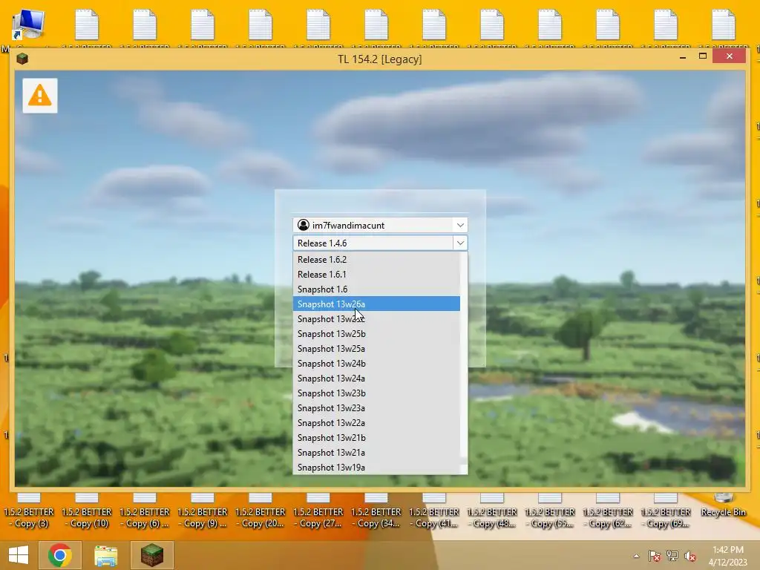
Task: Open Action Center flag icon in tray
Action: click(655, 556)
